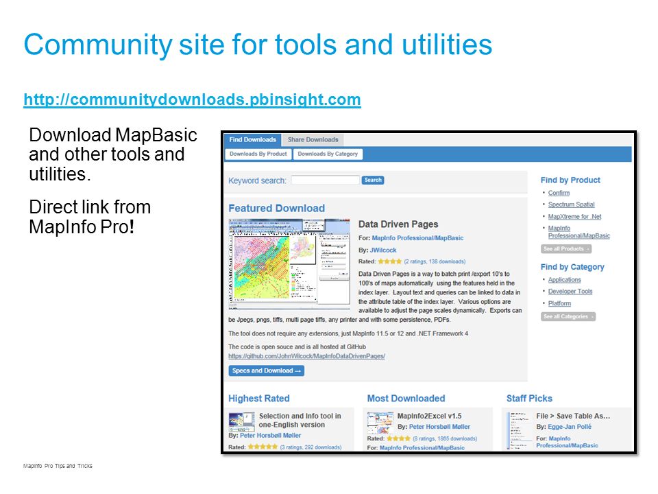Open the File > Save Table As… title
The image size is (658, 494).
(x=573, y=416)
